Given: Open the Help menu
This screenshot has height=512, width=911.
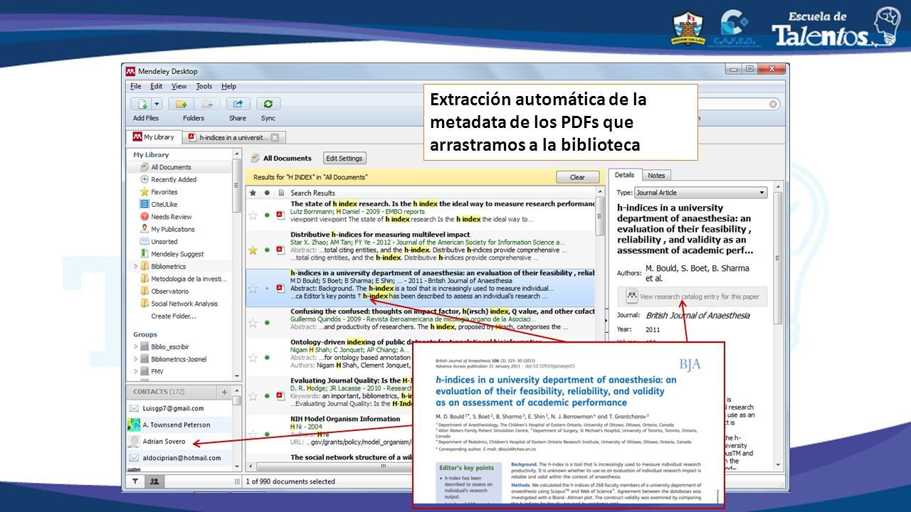Looking at the screenshot, I should (228, 86).
